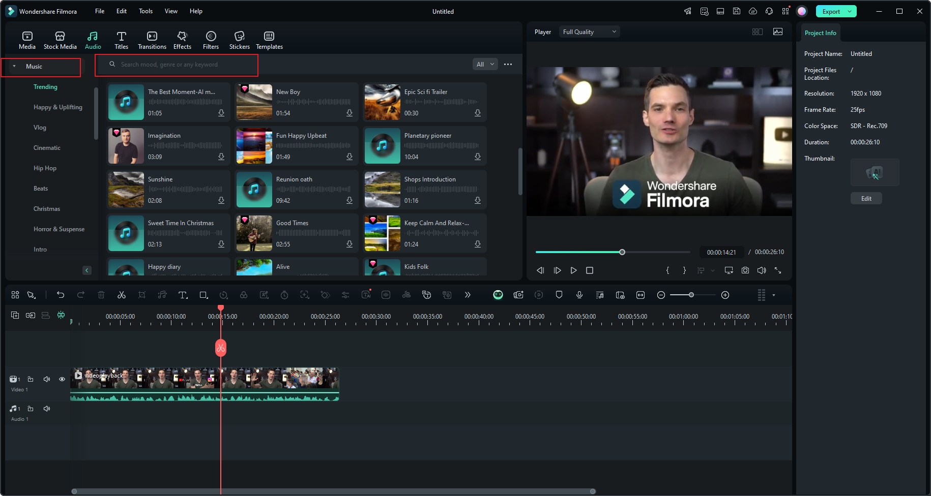Image resolution: width=931 pixels, height=496 pixels.
Task: Collapse the Music category tree
Action: (14, 67)
